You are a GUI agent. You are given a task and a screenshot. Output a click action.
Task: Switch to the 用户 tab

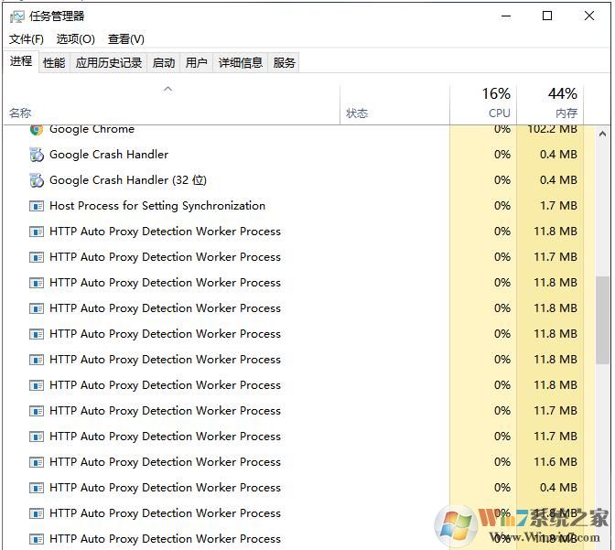coord(197,62)
